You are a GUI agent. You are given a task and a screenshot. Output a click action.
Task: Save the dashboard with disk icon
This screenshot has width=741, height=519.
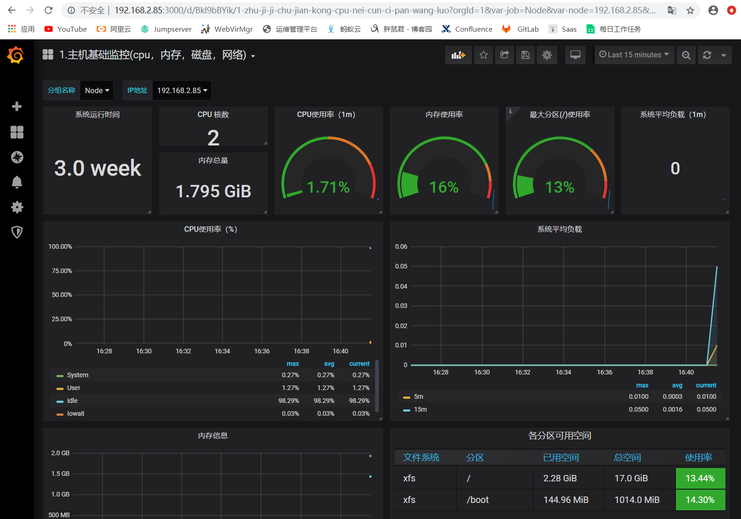point(525,55)
